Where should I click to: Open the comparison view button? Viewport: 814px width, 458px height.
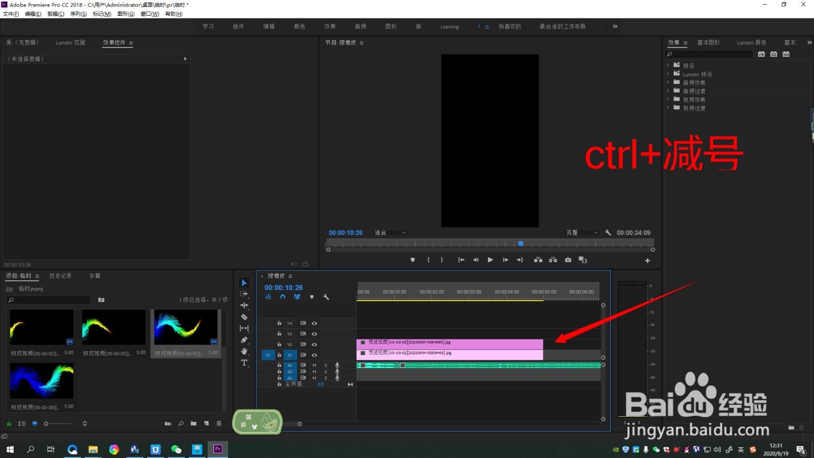583,260
